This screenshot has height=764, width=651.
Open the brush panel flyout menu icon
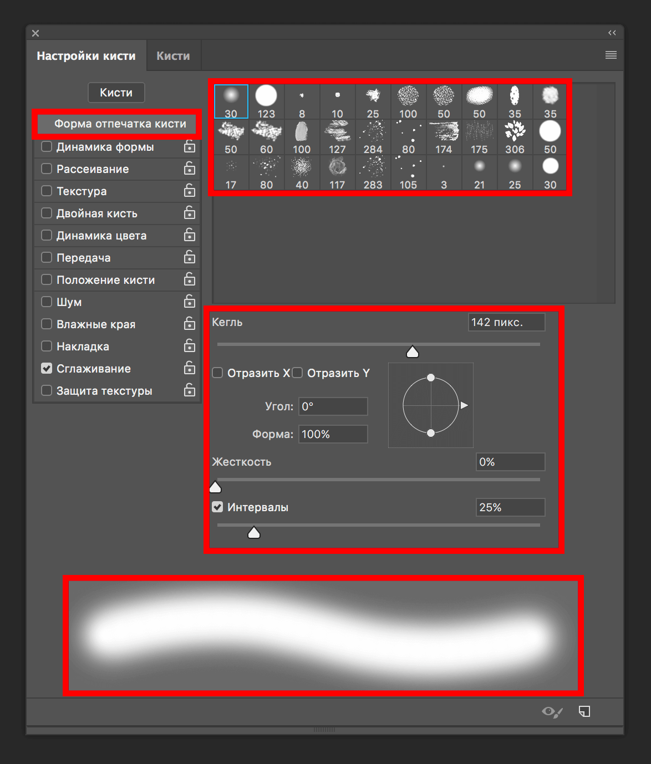pos(611,55)
